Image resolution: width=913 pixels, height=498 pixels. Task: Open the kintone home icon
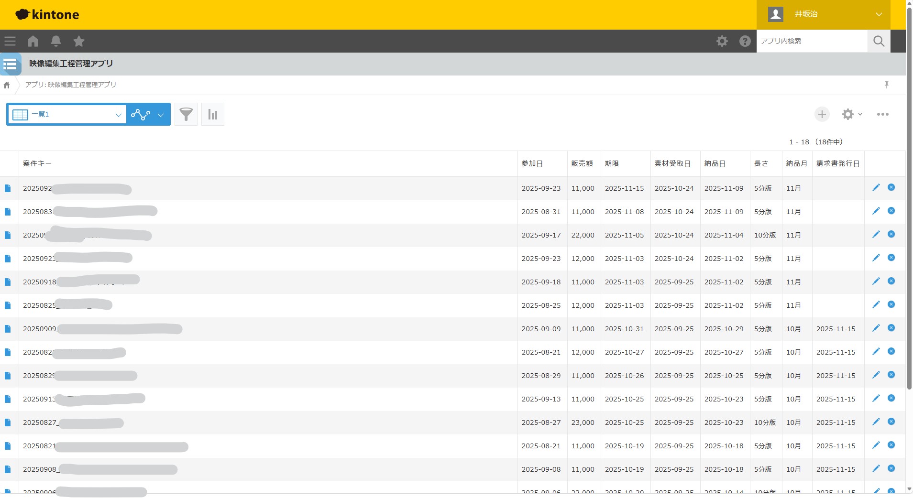pyautogui.click(x=33, y=41)
